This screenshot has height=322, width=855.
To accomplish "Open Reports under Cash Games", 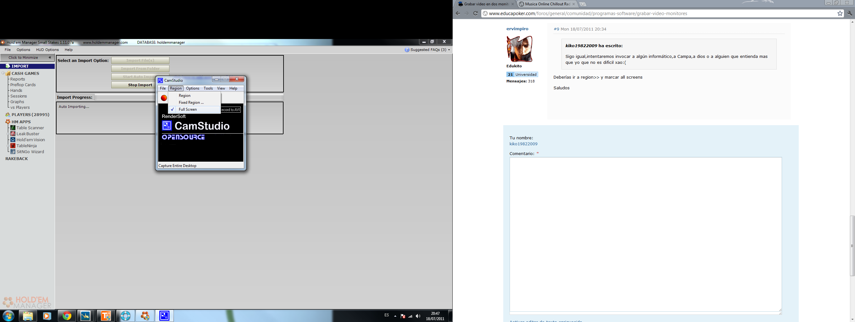I will (x=18, y=79).
